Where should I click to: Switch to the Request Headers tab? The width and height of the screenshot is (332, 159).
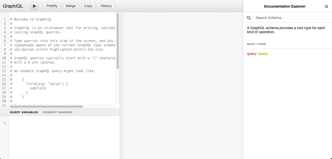coord(57,112)
